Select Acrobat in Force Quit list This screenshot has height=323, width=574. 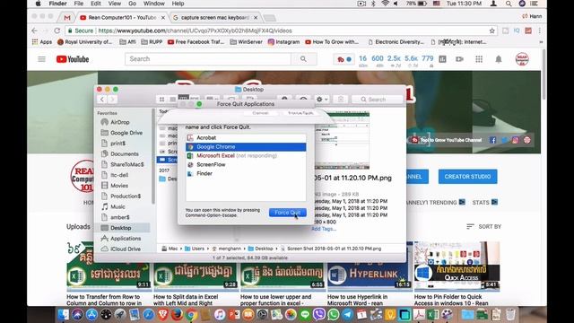tap(246, 137)
